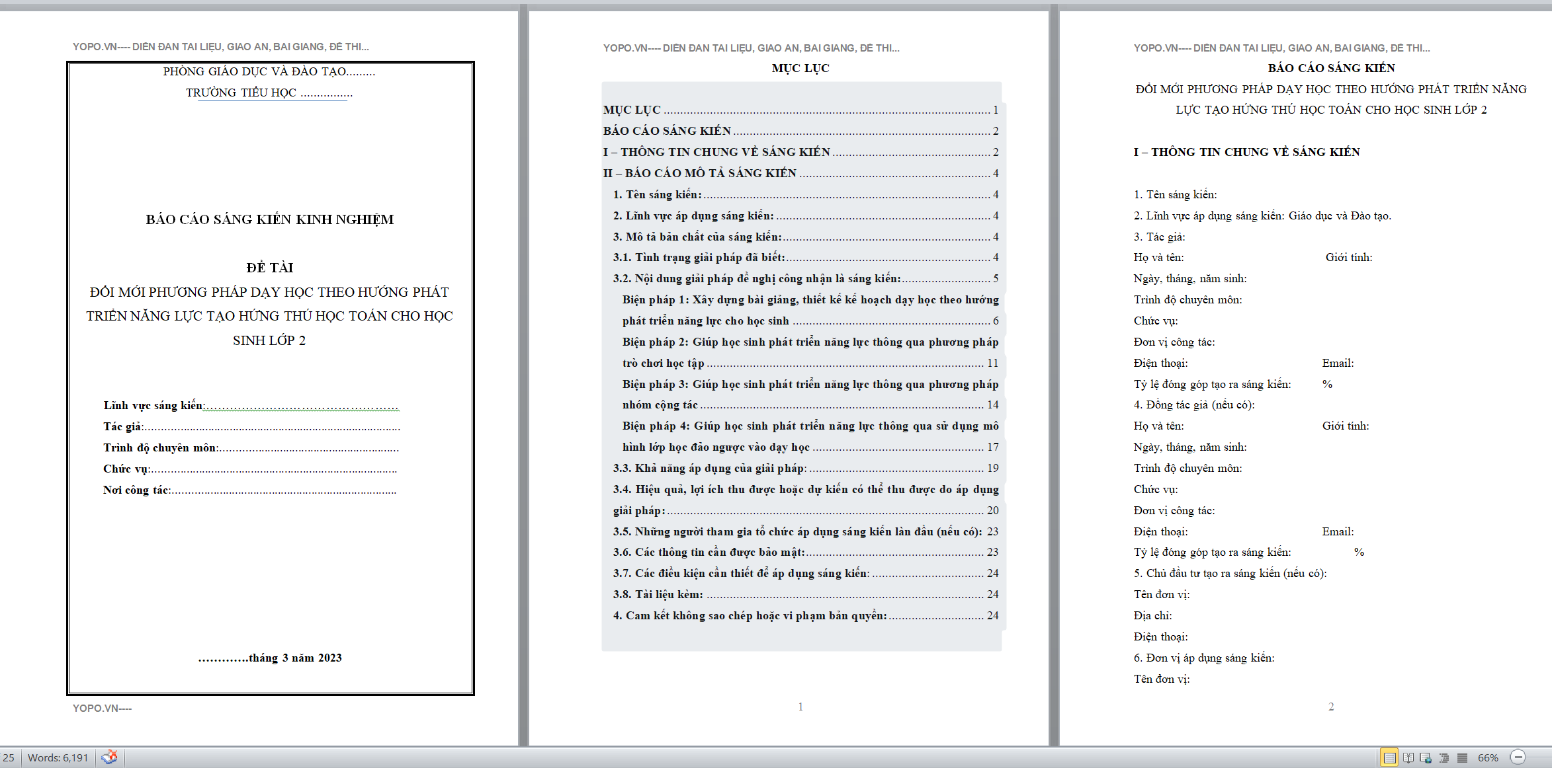
Task: Click cover title line SINH LỚP 2
Action: (269, 340)
